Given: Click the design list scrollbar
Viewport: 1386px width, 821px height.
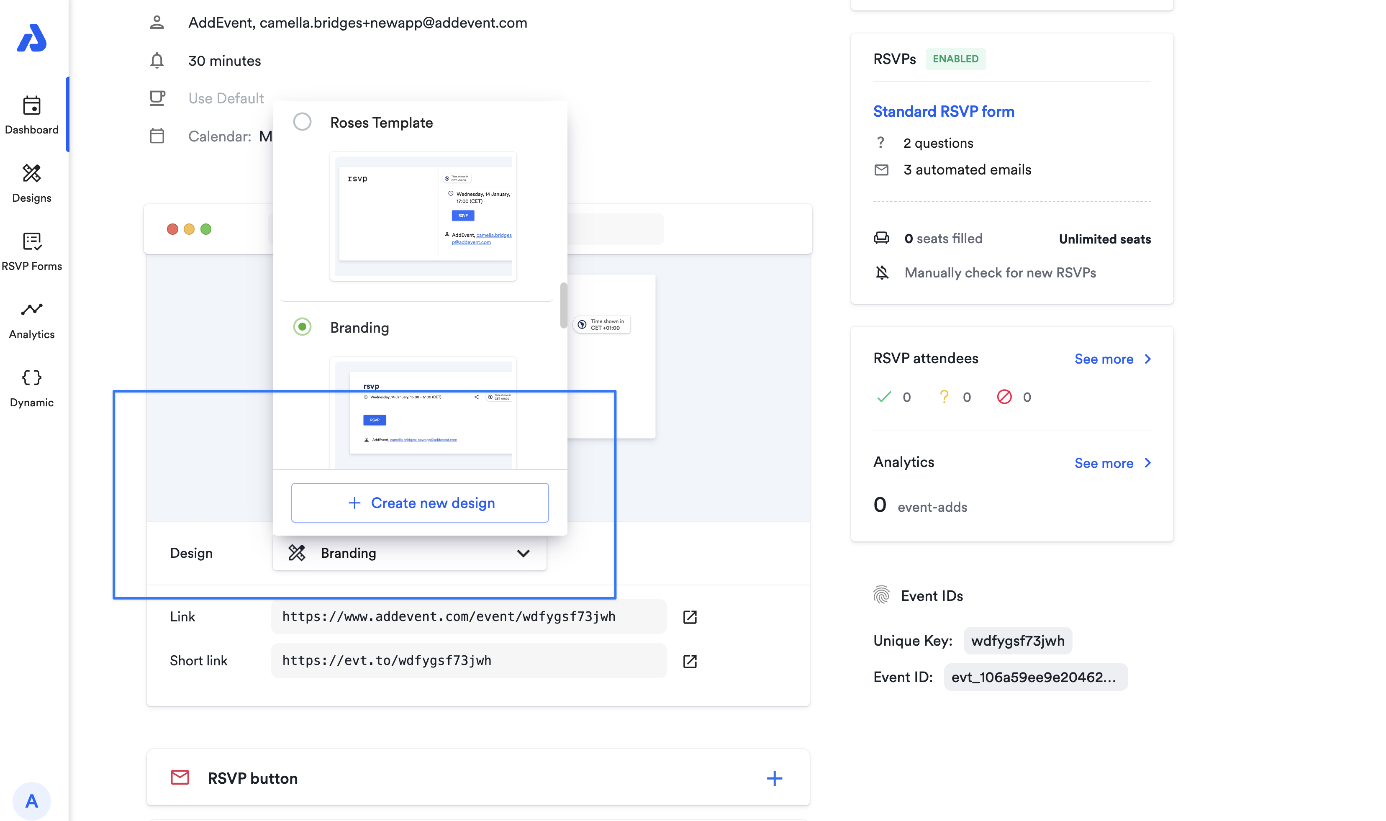Looking at the screenshot, I should click(x=563, y=305).
